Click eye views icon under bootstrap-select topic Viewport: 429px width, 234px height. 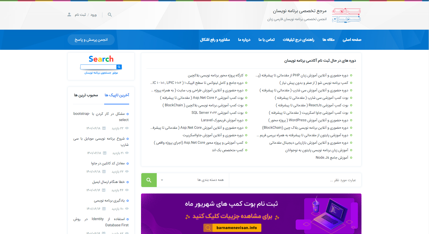127,128
